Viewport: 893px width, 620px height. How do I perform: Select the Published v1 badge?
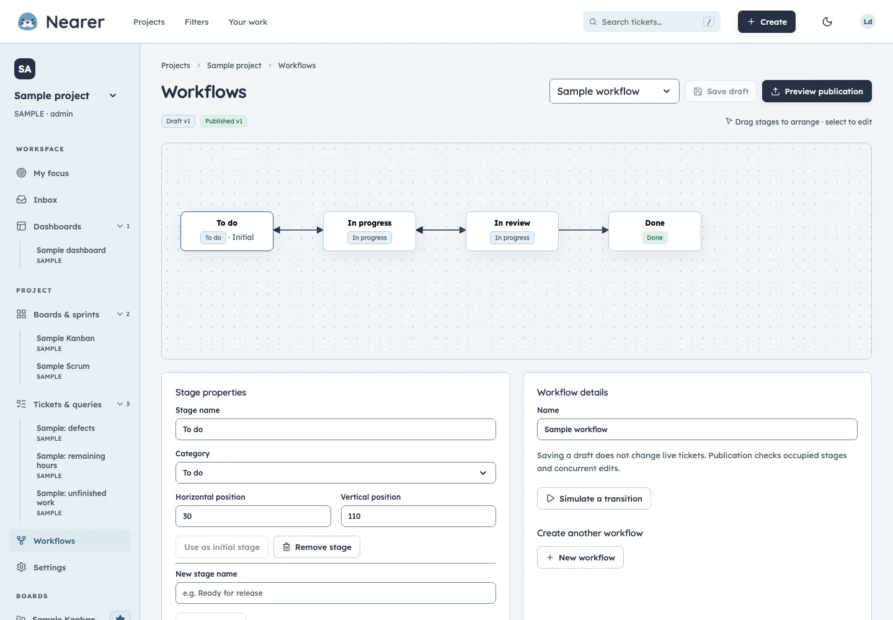point(224,121)
